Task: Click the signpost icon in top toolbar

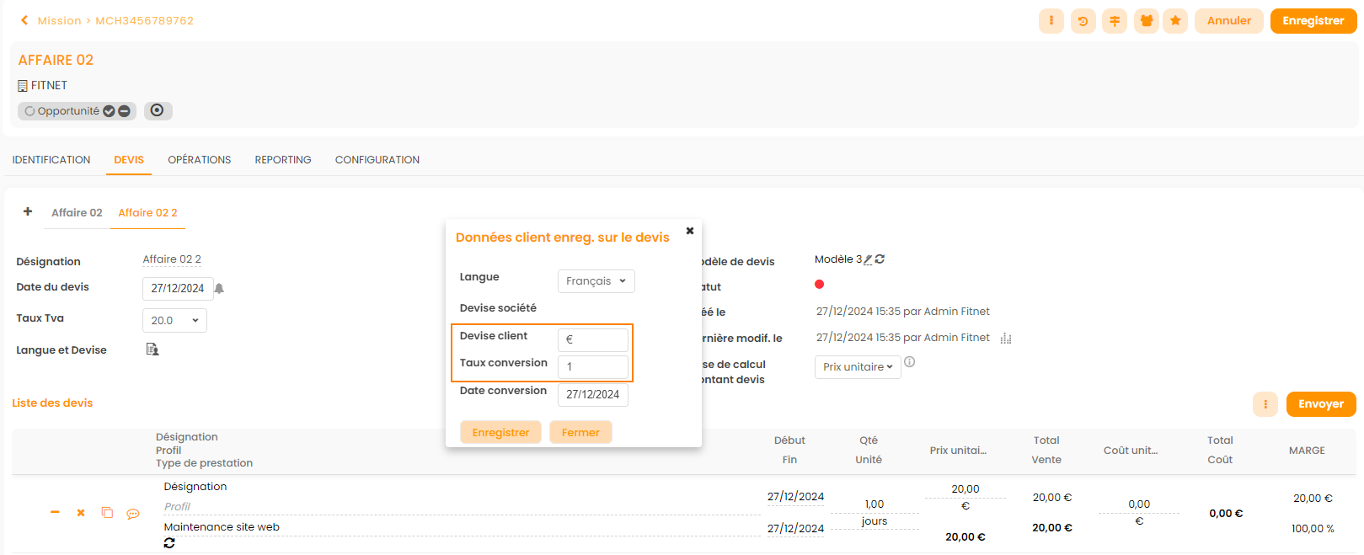Action: [x=1115, y=21]
